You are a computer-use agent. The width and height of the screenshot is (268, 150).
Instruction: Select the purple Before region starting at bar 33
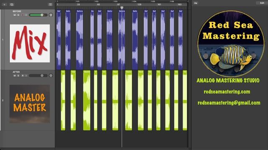[x=80, y=40]
